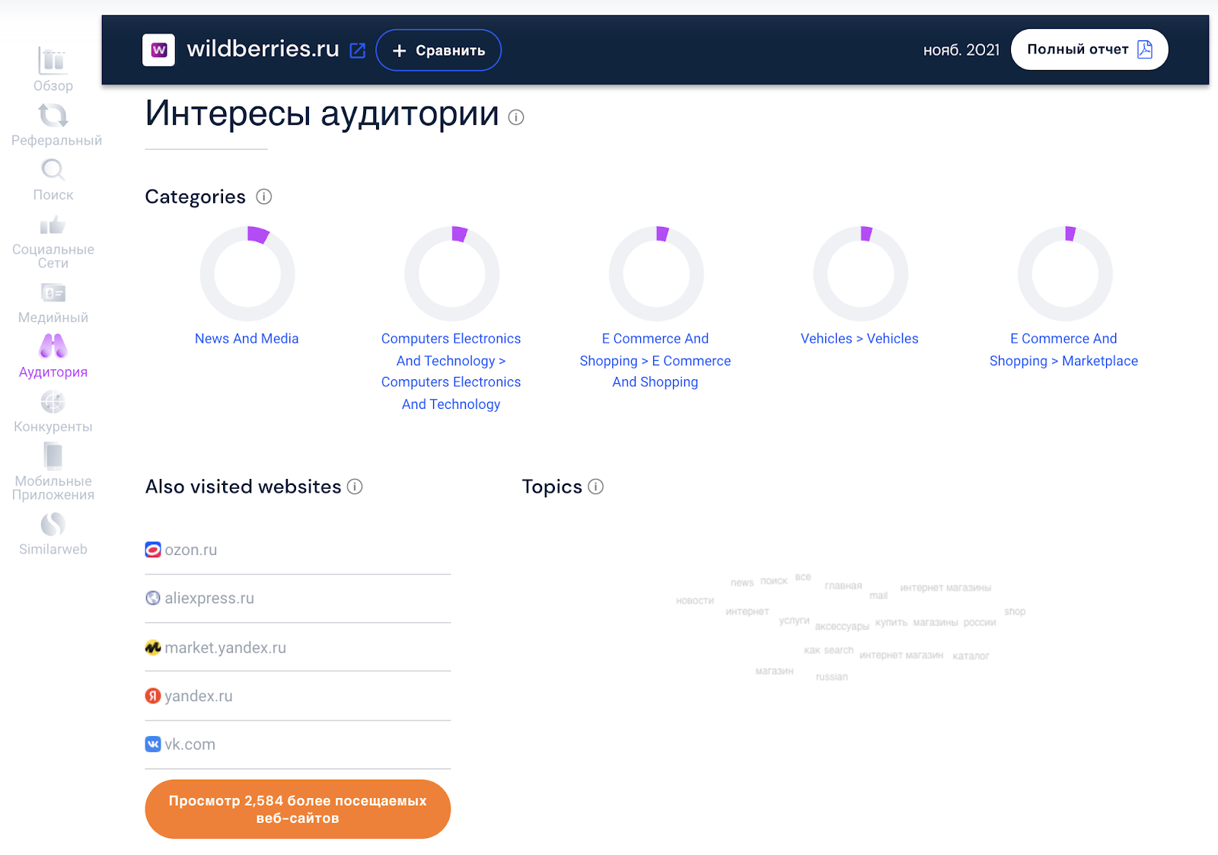Image resolution: width=1218 pixels, height=855 pixels.
Task: Show info for Интересы аудитории heading
Action: click(x=516, y=117)
